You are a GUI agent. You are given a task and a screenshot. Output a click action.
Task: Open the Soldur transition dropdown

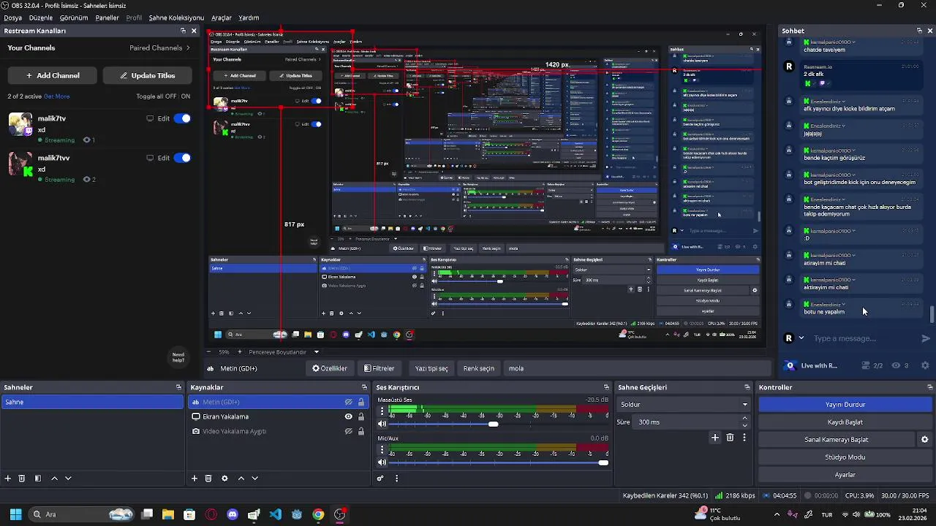click(x=684, y=404)
